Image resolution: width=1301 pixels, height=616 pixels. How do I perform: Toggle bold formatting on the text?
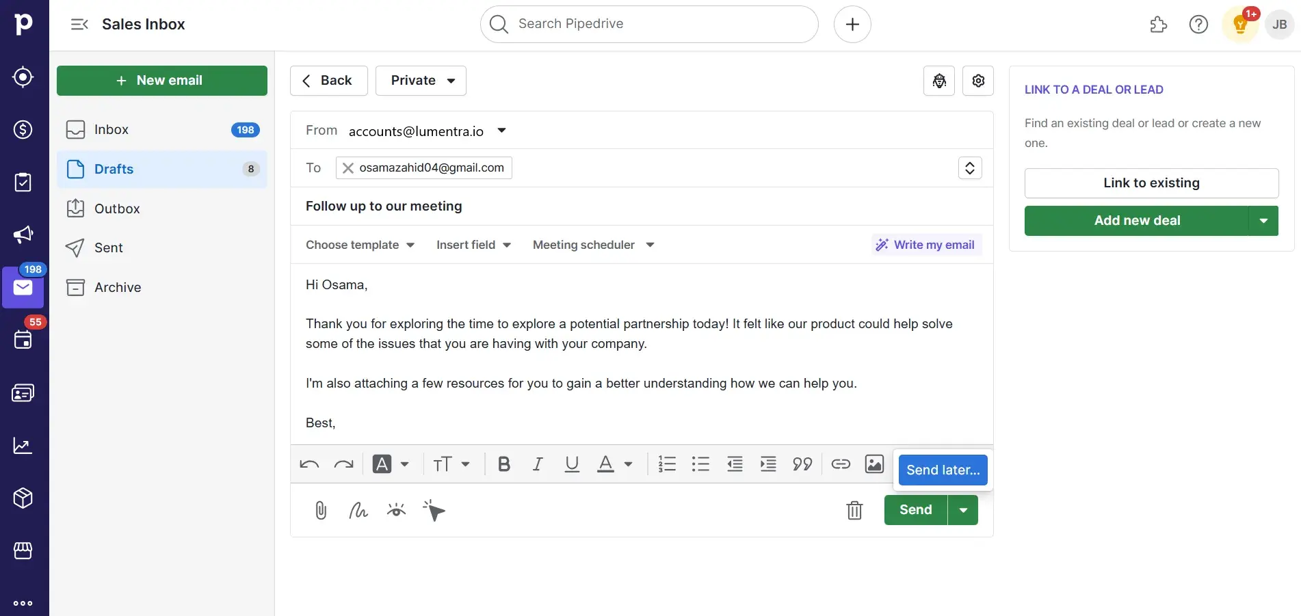pyautogui.click(x=503, y=464)
